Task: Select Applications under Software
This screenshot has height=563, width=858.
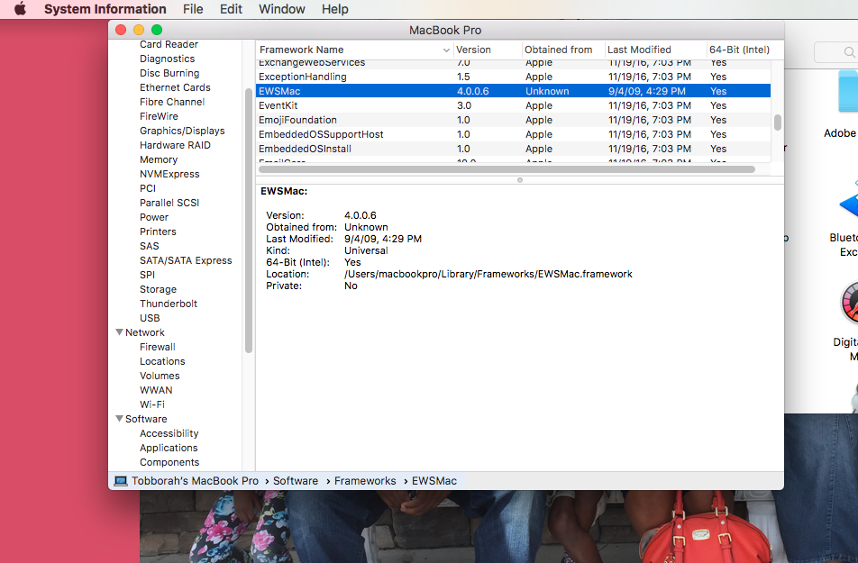Action: (x=169, y=448)
